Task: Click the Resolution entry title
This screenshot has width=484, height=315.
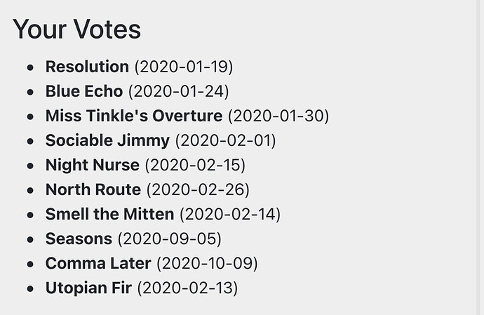Action: tap(87, 67)
